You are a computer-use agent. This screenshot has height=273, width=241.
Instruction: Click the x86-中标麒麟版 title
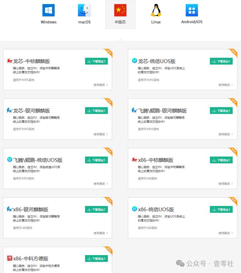156,160
